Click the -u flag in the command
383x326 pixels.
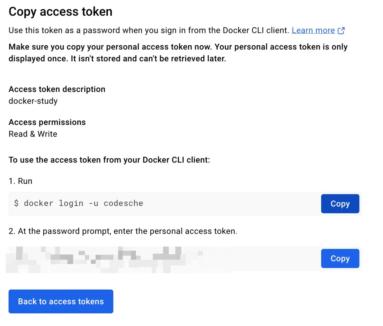click(93, 203)
